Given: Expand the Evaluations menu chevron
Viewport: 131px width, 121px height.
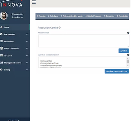Looking at the screenshot, I should [x=27, y=41].
